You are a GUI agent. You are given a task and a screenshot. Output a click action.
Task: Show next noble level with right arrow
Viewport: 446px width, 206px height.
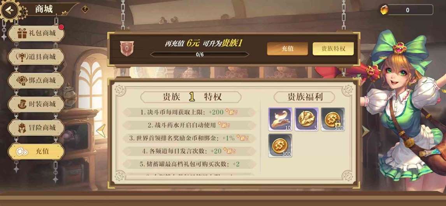[x=365, y=131]
